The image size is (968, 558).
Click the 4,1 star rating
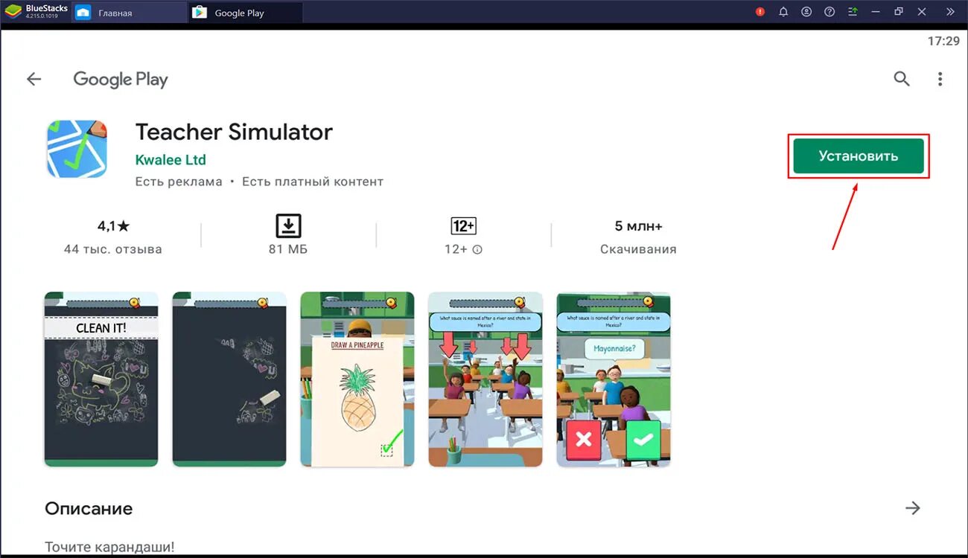coord(113,225)
